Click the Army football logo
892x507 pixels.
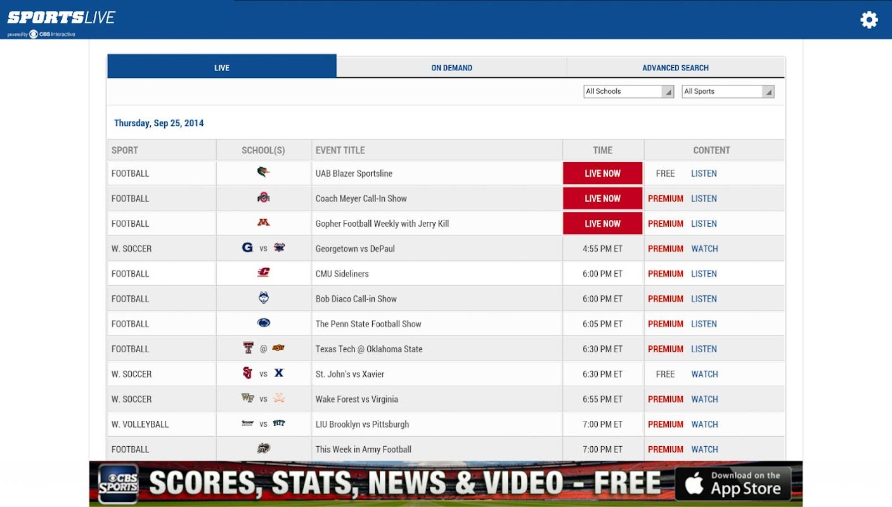pyautogui.click(x=264, y=449)
